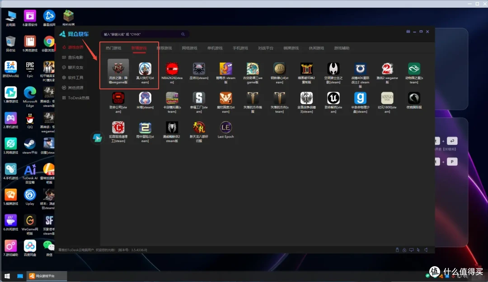488x282 pixels.
Task: Click 网众游戏平台 taskbar button
Action: tap(47, 276)
